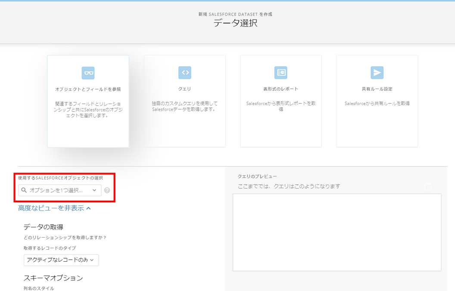Select the 表形式のレポート card
Viewport: 455px width, 291px height.
point(281,101)
